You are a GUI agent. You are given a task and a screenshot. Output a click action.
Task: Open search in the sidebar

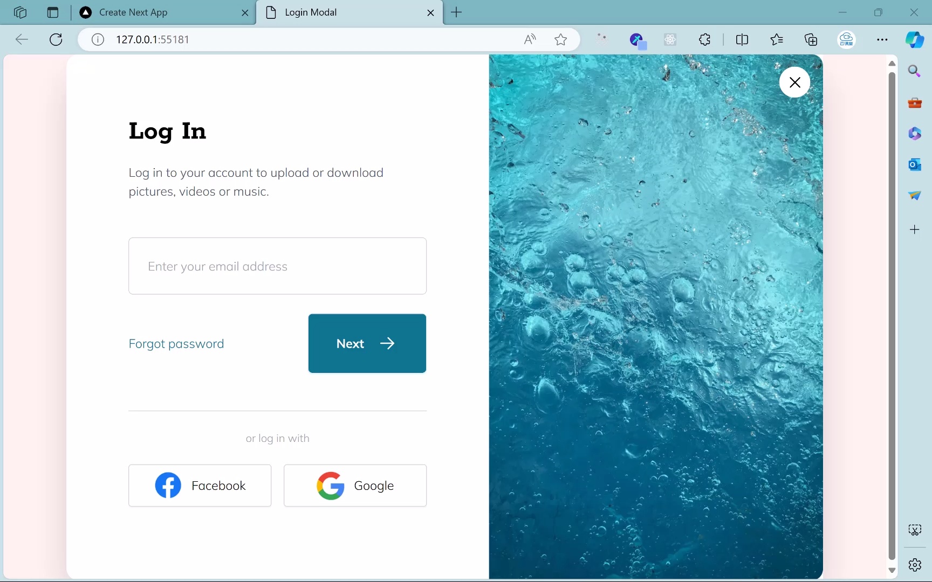(915, 71)
